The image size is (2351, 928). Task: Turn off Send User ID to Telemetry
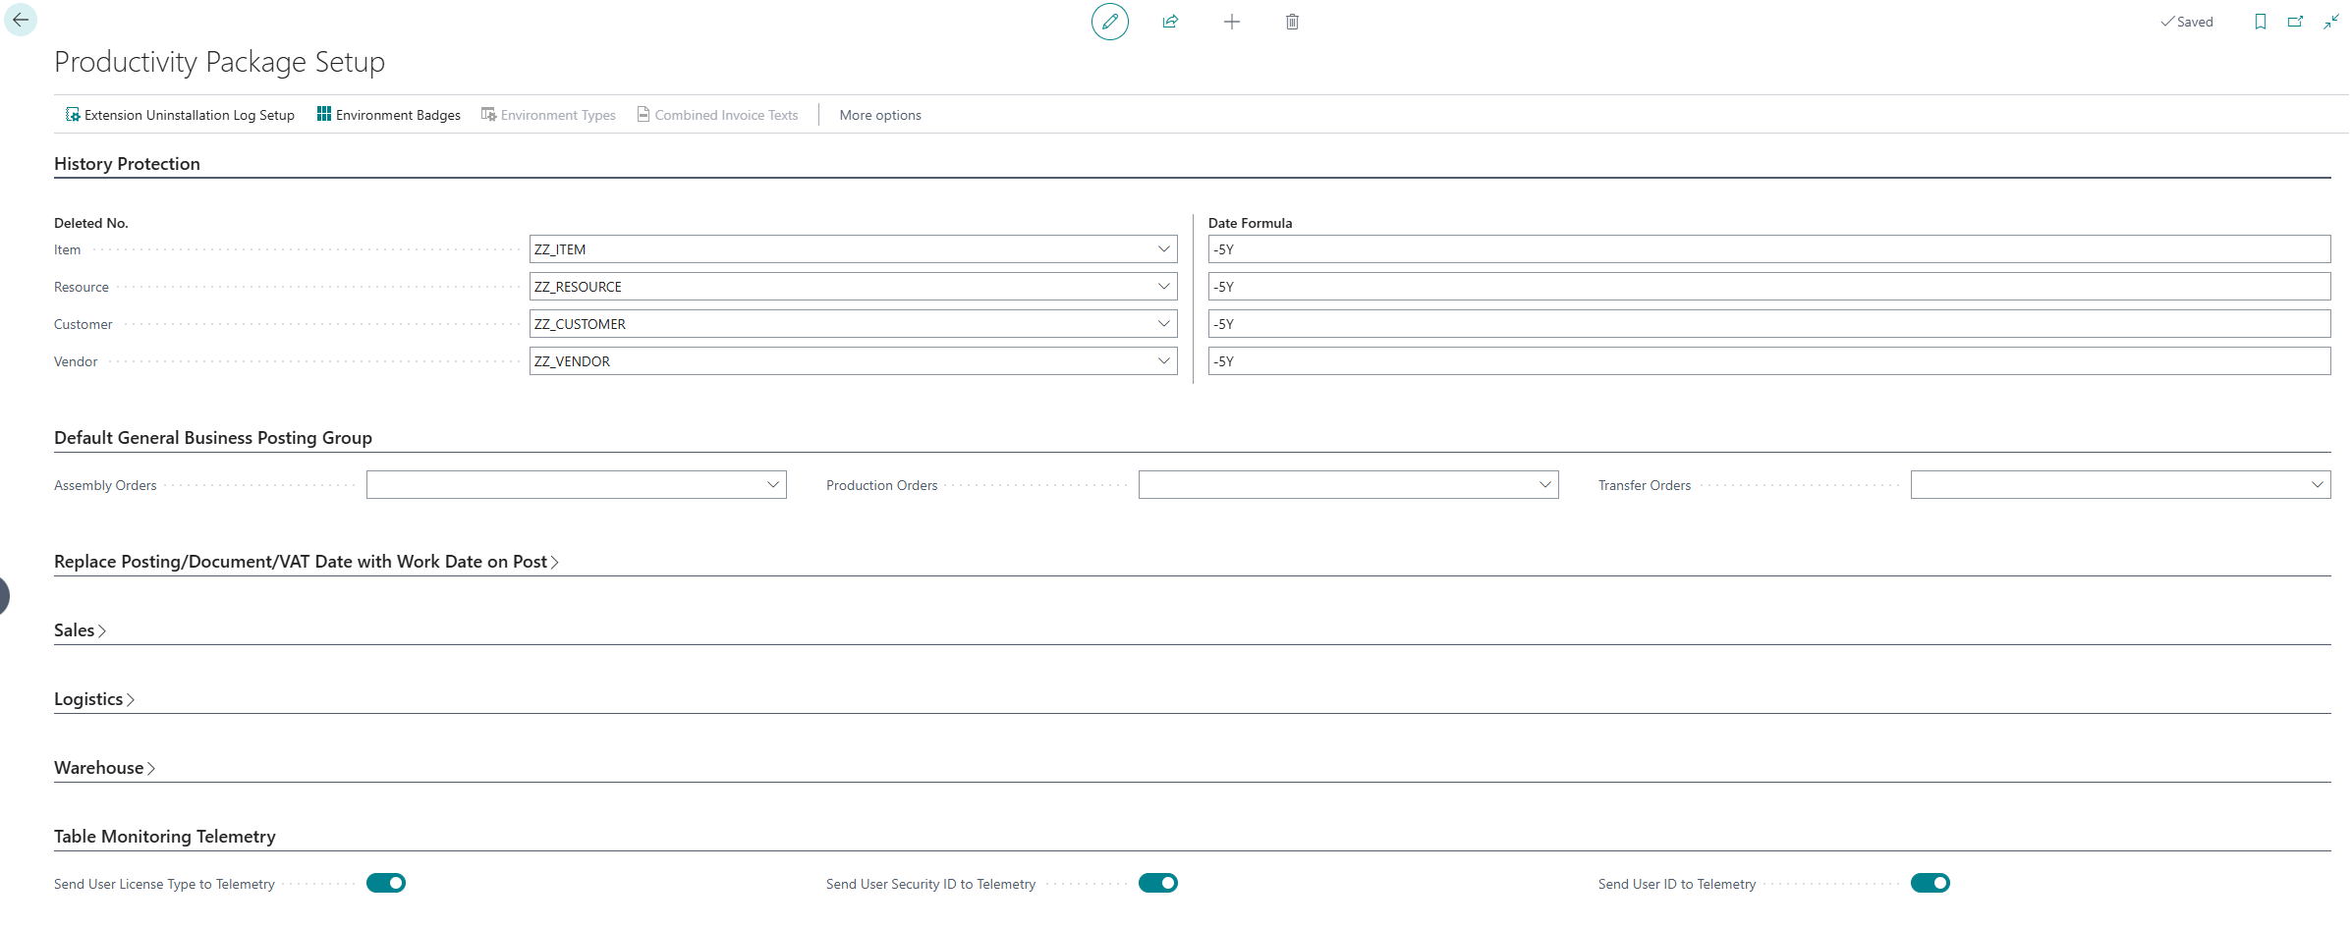[1931, 883]
